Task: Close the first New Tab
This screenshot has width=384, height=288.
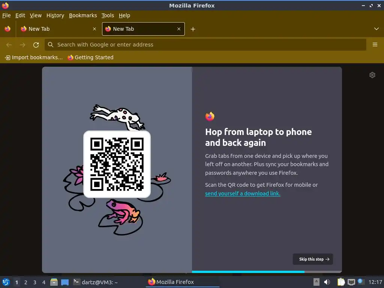Action: point(94,29)
